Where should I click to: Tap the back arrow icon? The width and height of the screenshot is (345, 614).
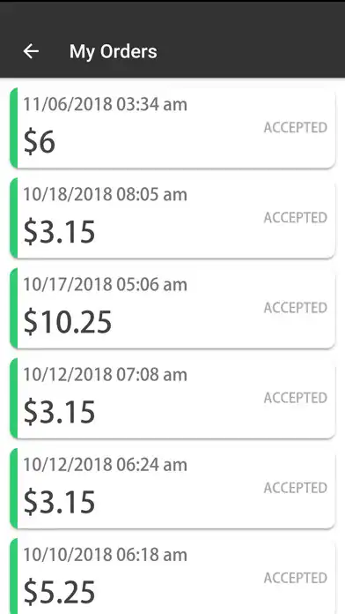31,51
